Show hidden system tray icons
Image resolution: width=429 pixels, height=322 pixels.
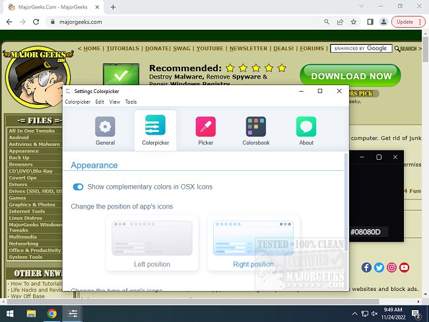tap(354, 313)
